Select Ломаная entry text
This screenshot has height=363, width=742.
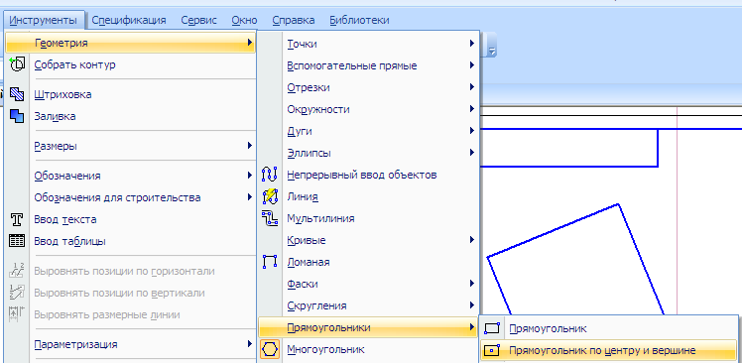point(309,262)
